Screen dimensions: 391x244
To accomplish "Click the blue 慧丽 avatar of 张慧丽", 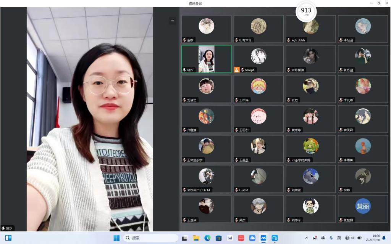I will (x=363, y=206).
